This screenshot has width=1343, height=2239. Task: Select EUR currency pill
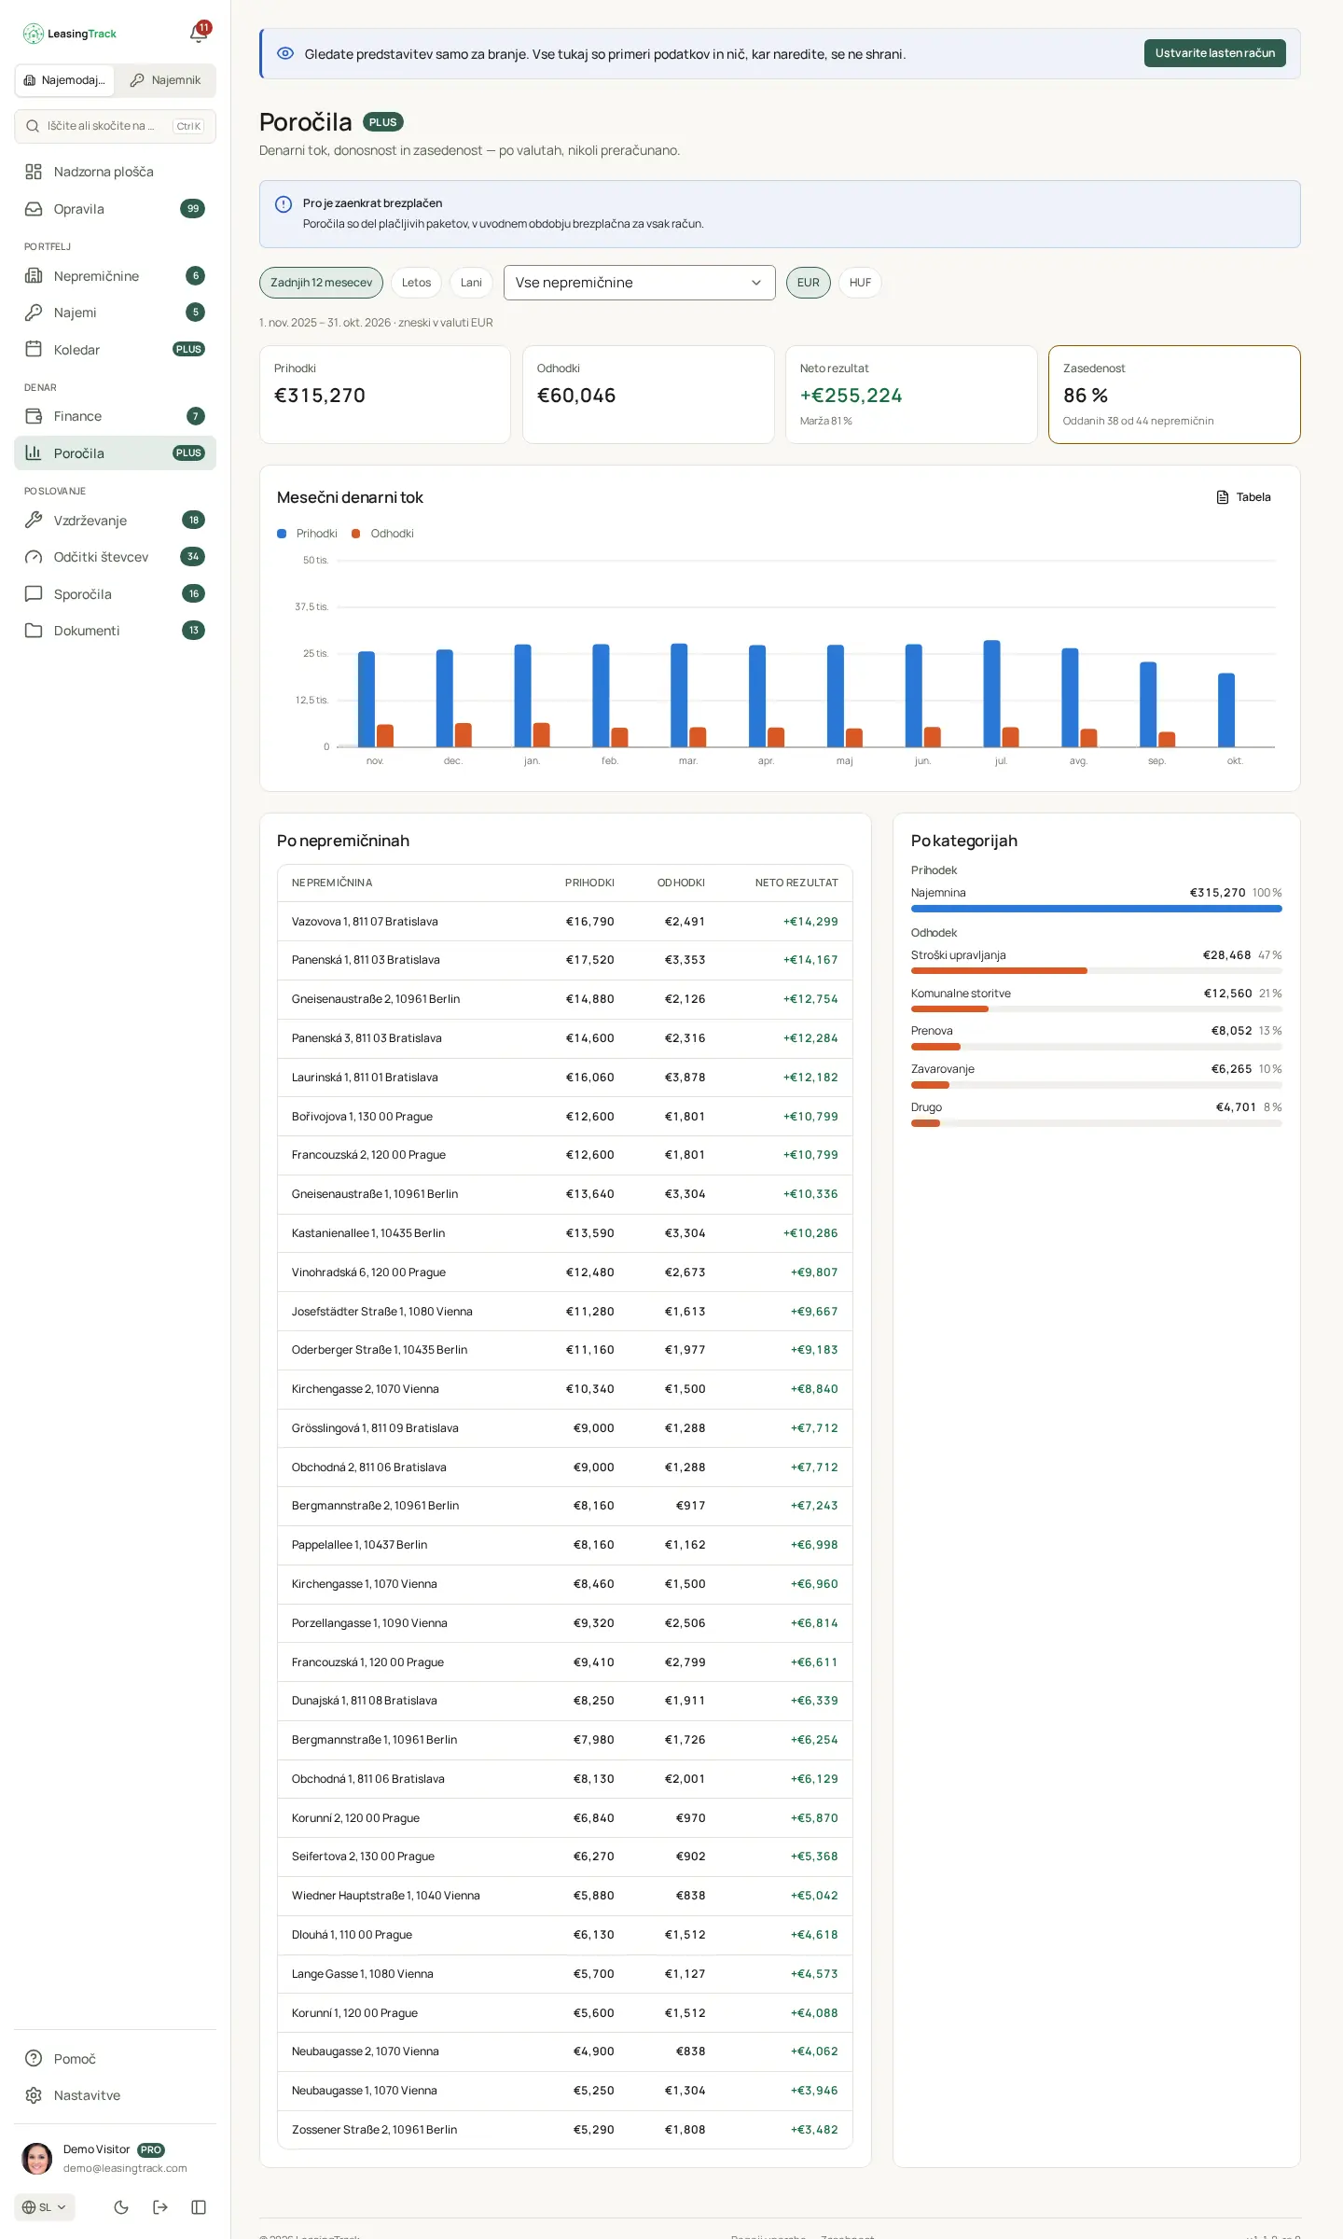click(808, 283)
